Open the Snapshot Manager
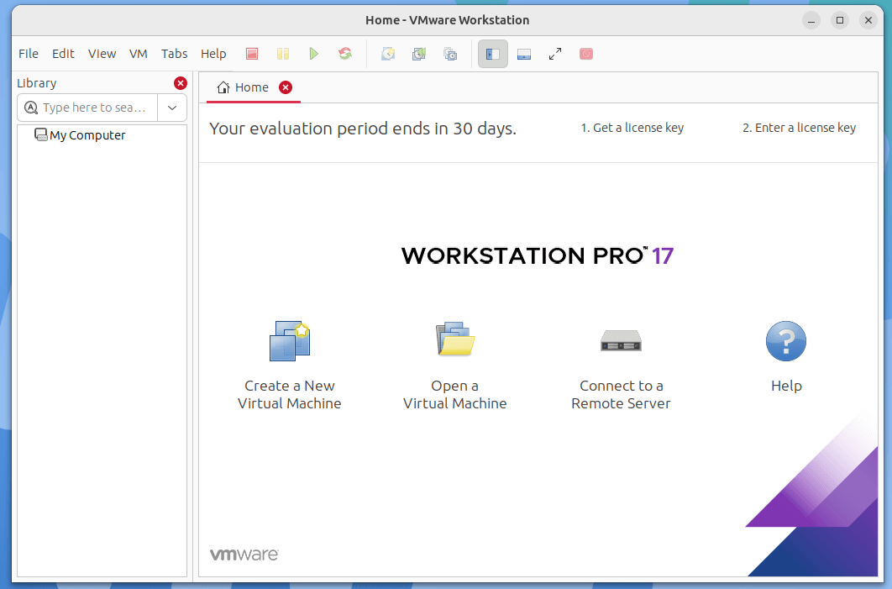 (x=449, y=53)
